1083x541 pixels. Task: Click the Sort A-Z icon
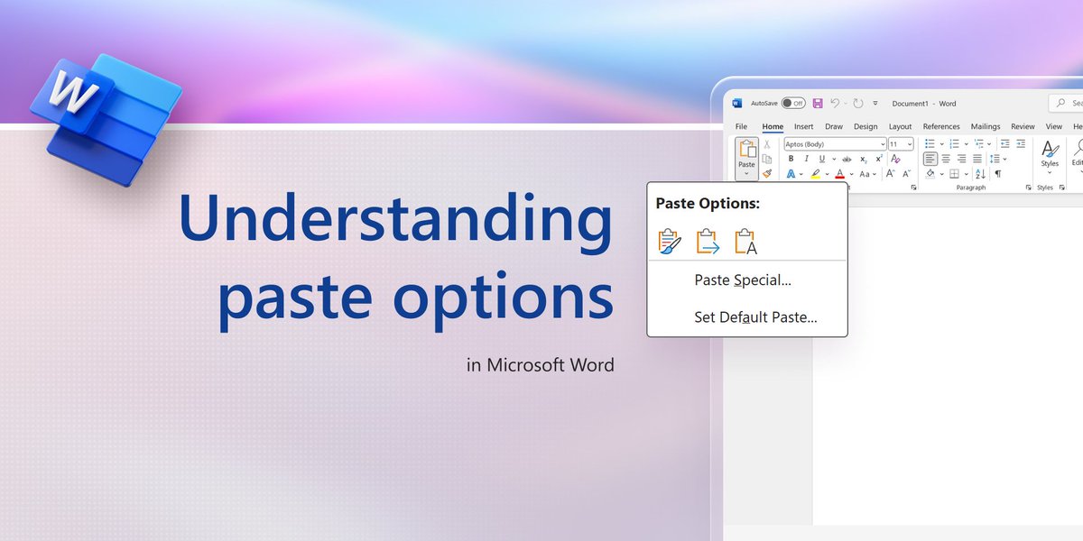point(980,174)
